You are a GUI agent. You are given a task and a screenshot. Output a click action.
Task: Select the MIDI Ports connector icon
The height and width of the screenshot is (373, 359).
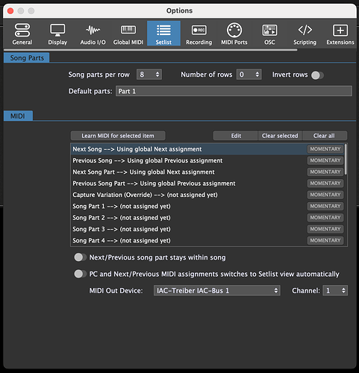pos(234,30)
